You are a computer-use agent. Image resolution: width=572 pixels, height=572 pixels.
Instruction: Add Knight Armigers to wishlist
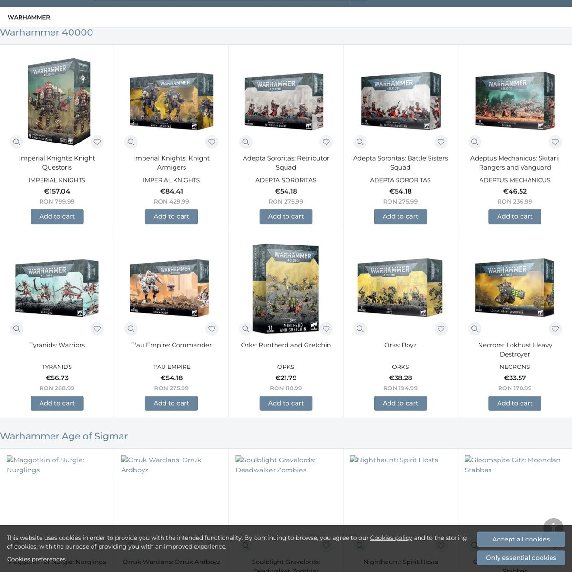pos(212,142)
